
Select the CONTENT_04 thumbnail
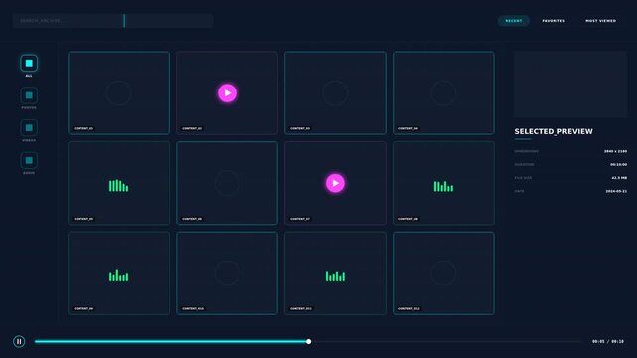coord(443,93)
